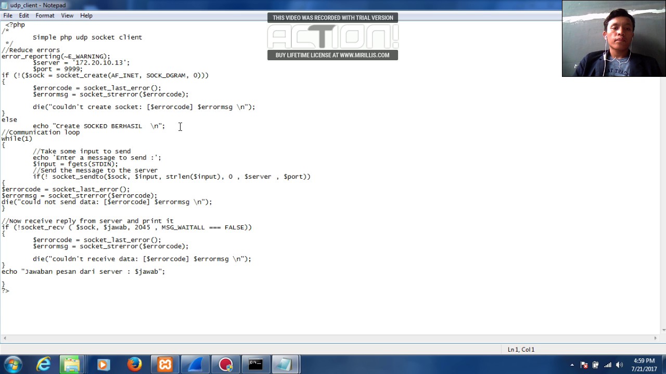Click the volume speaker tray icon

coord(619,365)
